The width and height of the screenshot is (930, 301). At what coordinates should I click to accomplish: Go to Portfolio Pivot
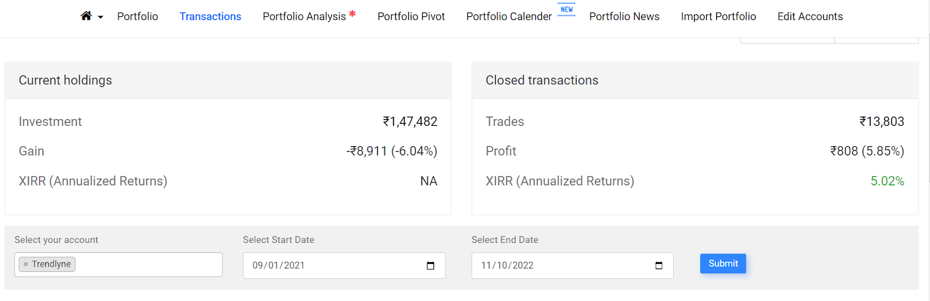coord(411,16)
